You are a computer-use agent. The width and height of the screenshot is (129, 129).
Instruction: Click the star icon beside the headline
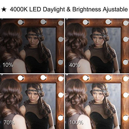(x=4, y=10)
